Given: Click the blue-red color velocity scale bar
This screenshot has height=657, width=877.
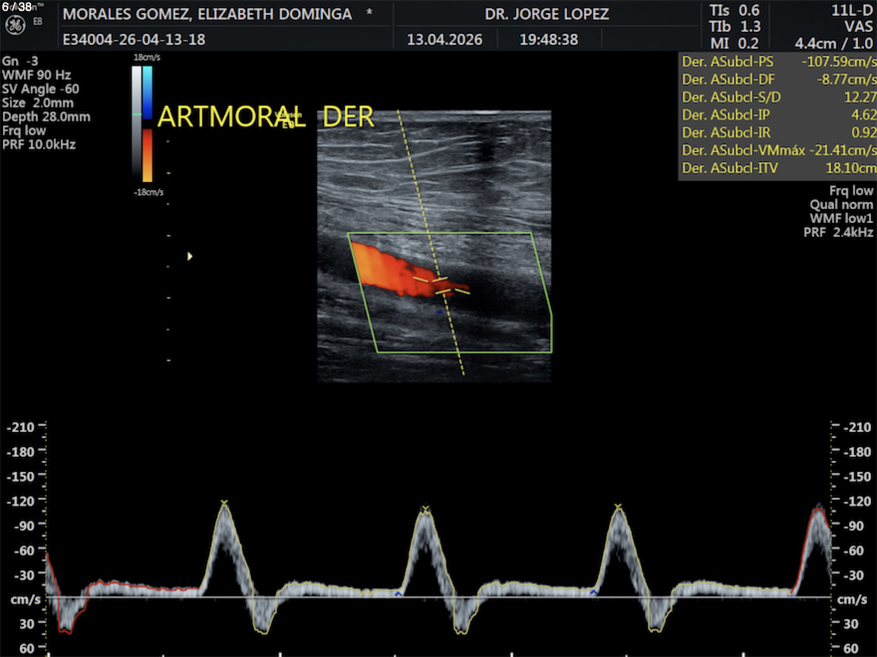Looking at the screenshot, I should tap(147, 124).
